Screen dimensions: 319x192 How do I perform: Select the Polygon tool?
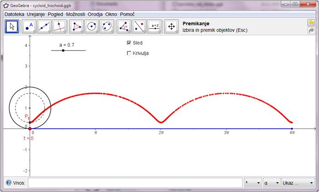(x=76, y=26)
